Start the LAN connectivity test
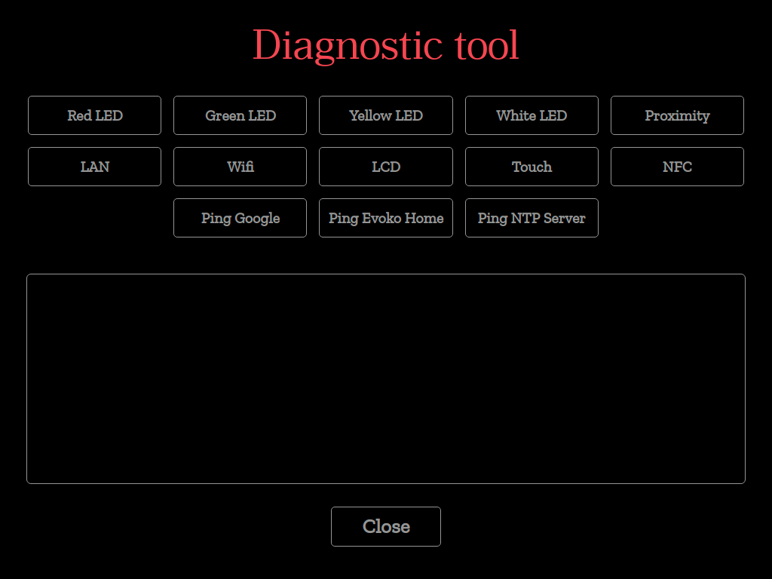This screenshot has width=772, height=579. [94, 167]
